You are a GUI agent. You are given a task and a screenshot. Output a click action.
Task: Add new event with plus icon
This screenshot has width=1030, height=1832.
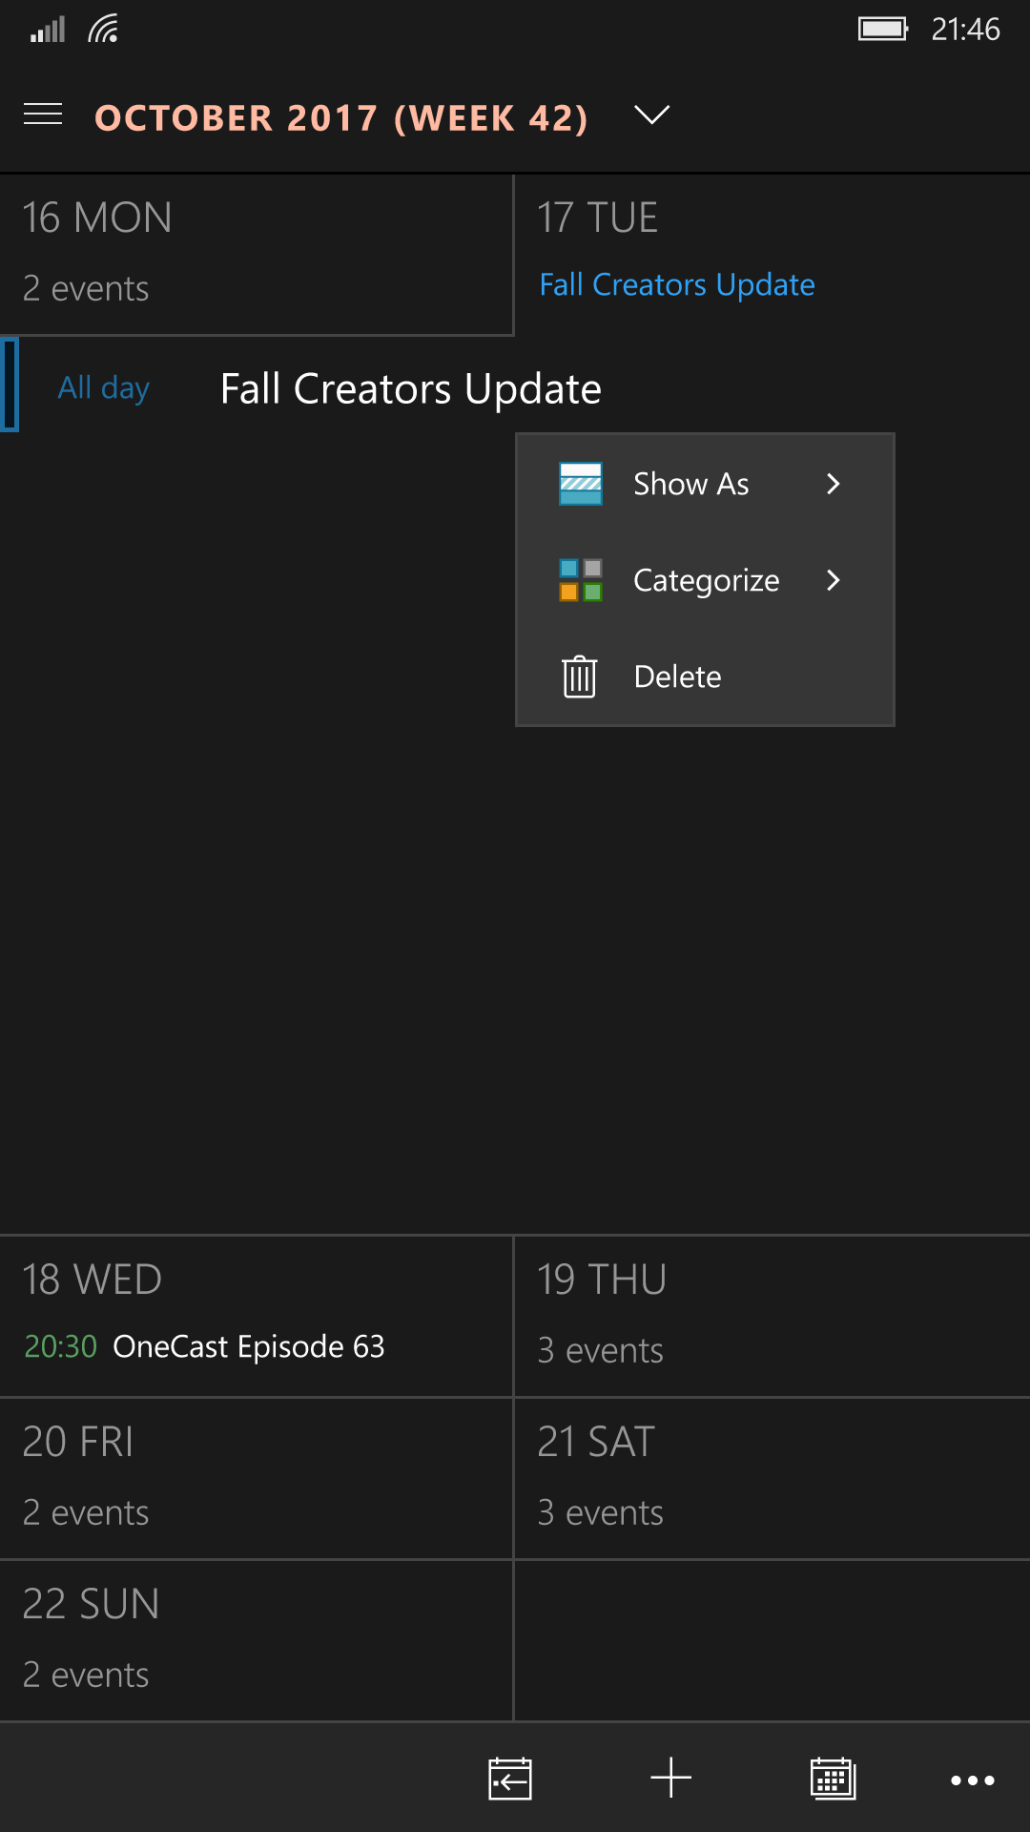[x=670, y=1779]
